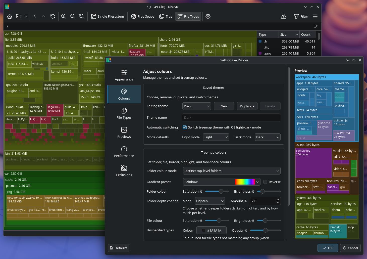Click the New theme button
The width and height of the screenshot is (367, 259).
[224, 106]
